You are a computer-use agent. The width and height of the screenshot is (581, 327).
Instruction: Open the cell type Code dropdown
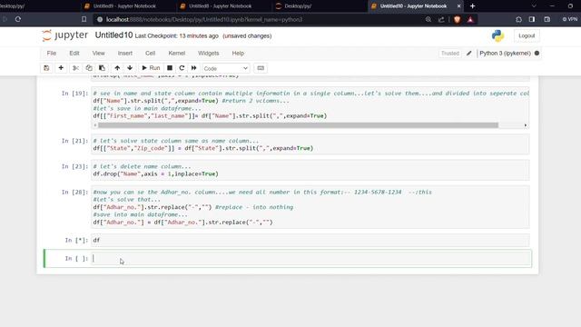pyautogui.click(x=226, y=68)
